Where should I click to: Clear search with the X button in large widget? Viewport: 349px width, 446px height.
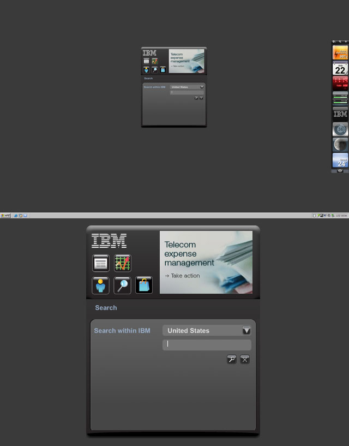pos(245,359)
